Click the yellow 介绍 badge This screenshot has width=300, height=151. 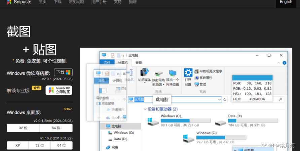(x=37, y=88)
